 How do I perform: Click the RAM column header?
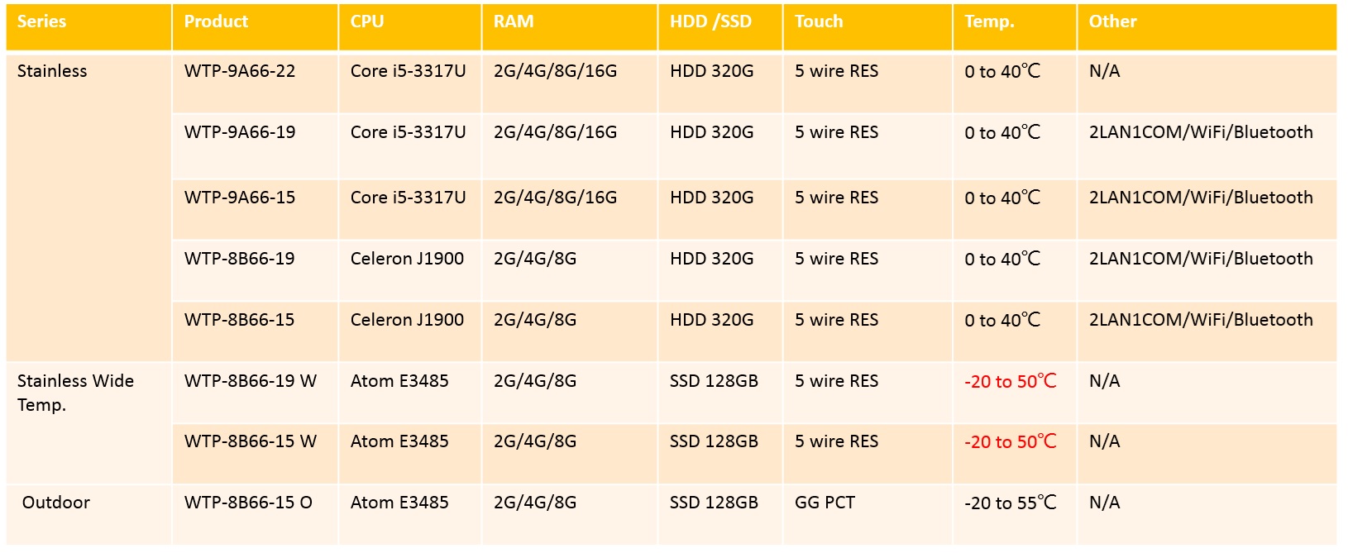(514, 22)
